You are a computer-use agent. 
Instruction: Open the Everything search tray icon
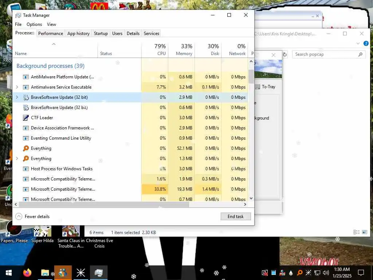tap(300, 273)
